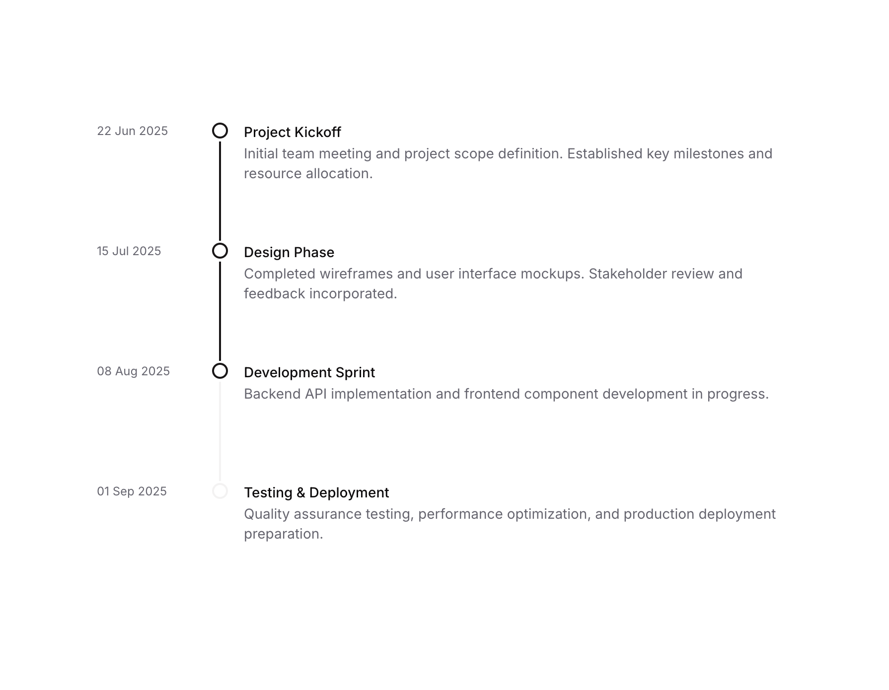
Task: Click connector line between Kickoff and Design markers
Action: [220, 191]
